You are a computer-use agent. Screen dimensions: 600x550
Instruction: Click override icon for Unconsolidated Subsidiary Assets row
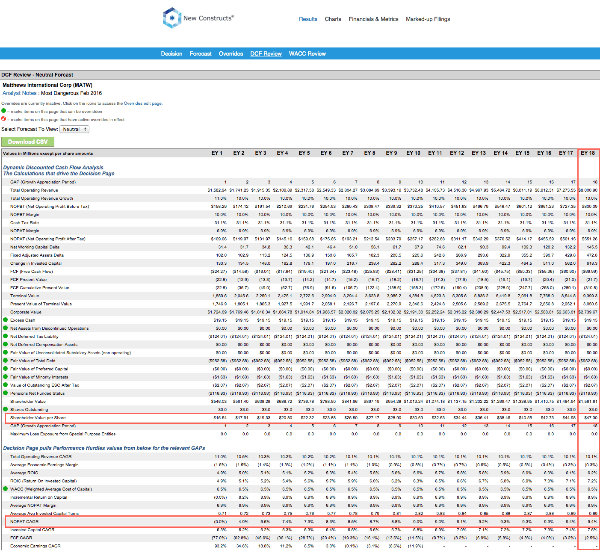[x=6, y=352]
